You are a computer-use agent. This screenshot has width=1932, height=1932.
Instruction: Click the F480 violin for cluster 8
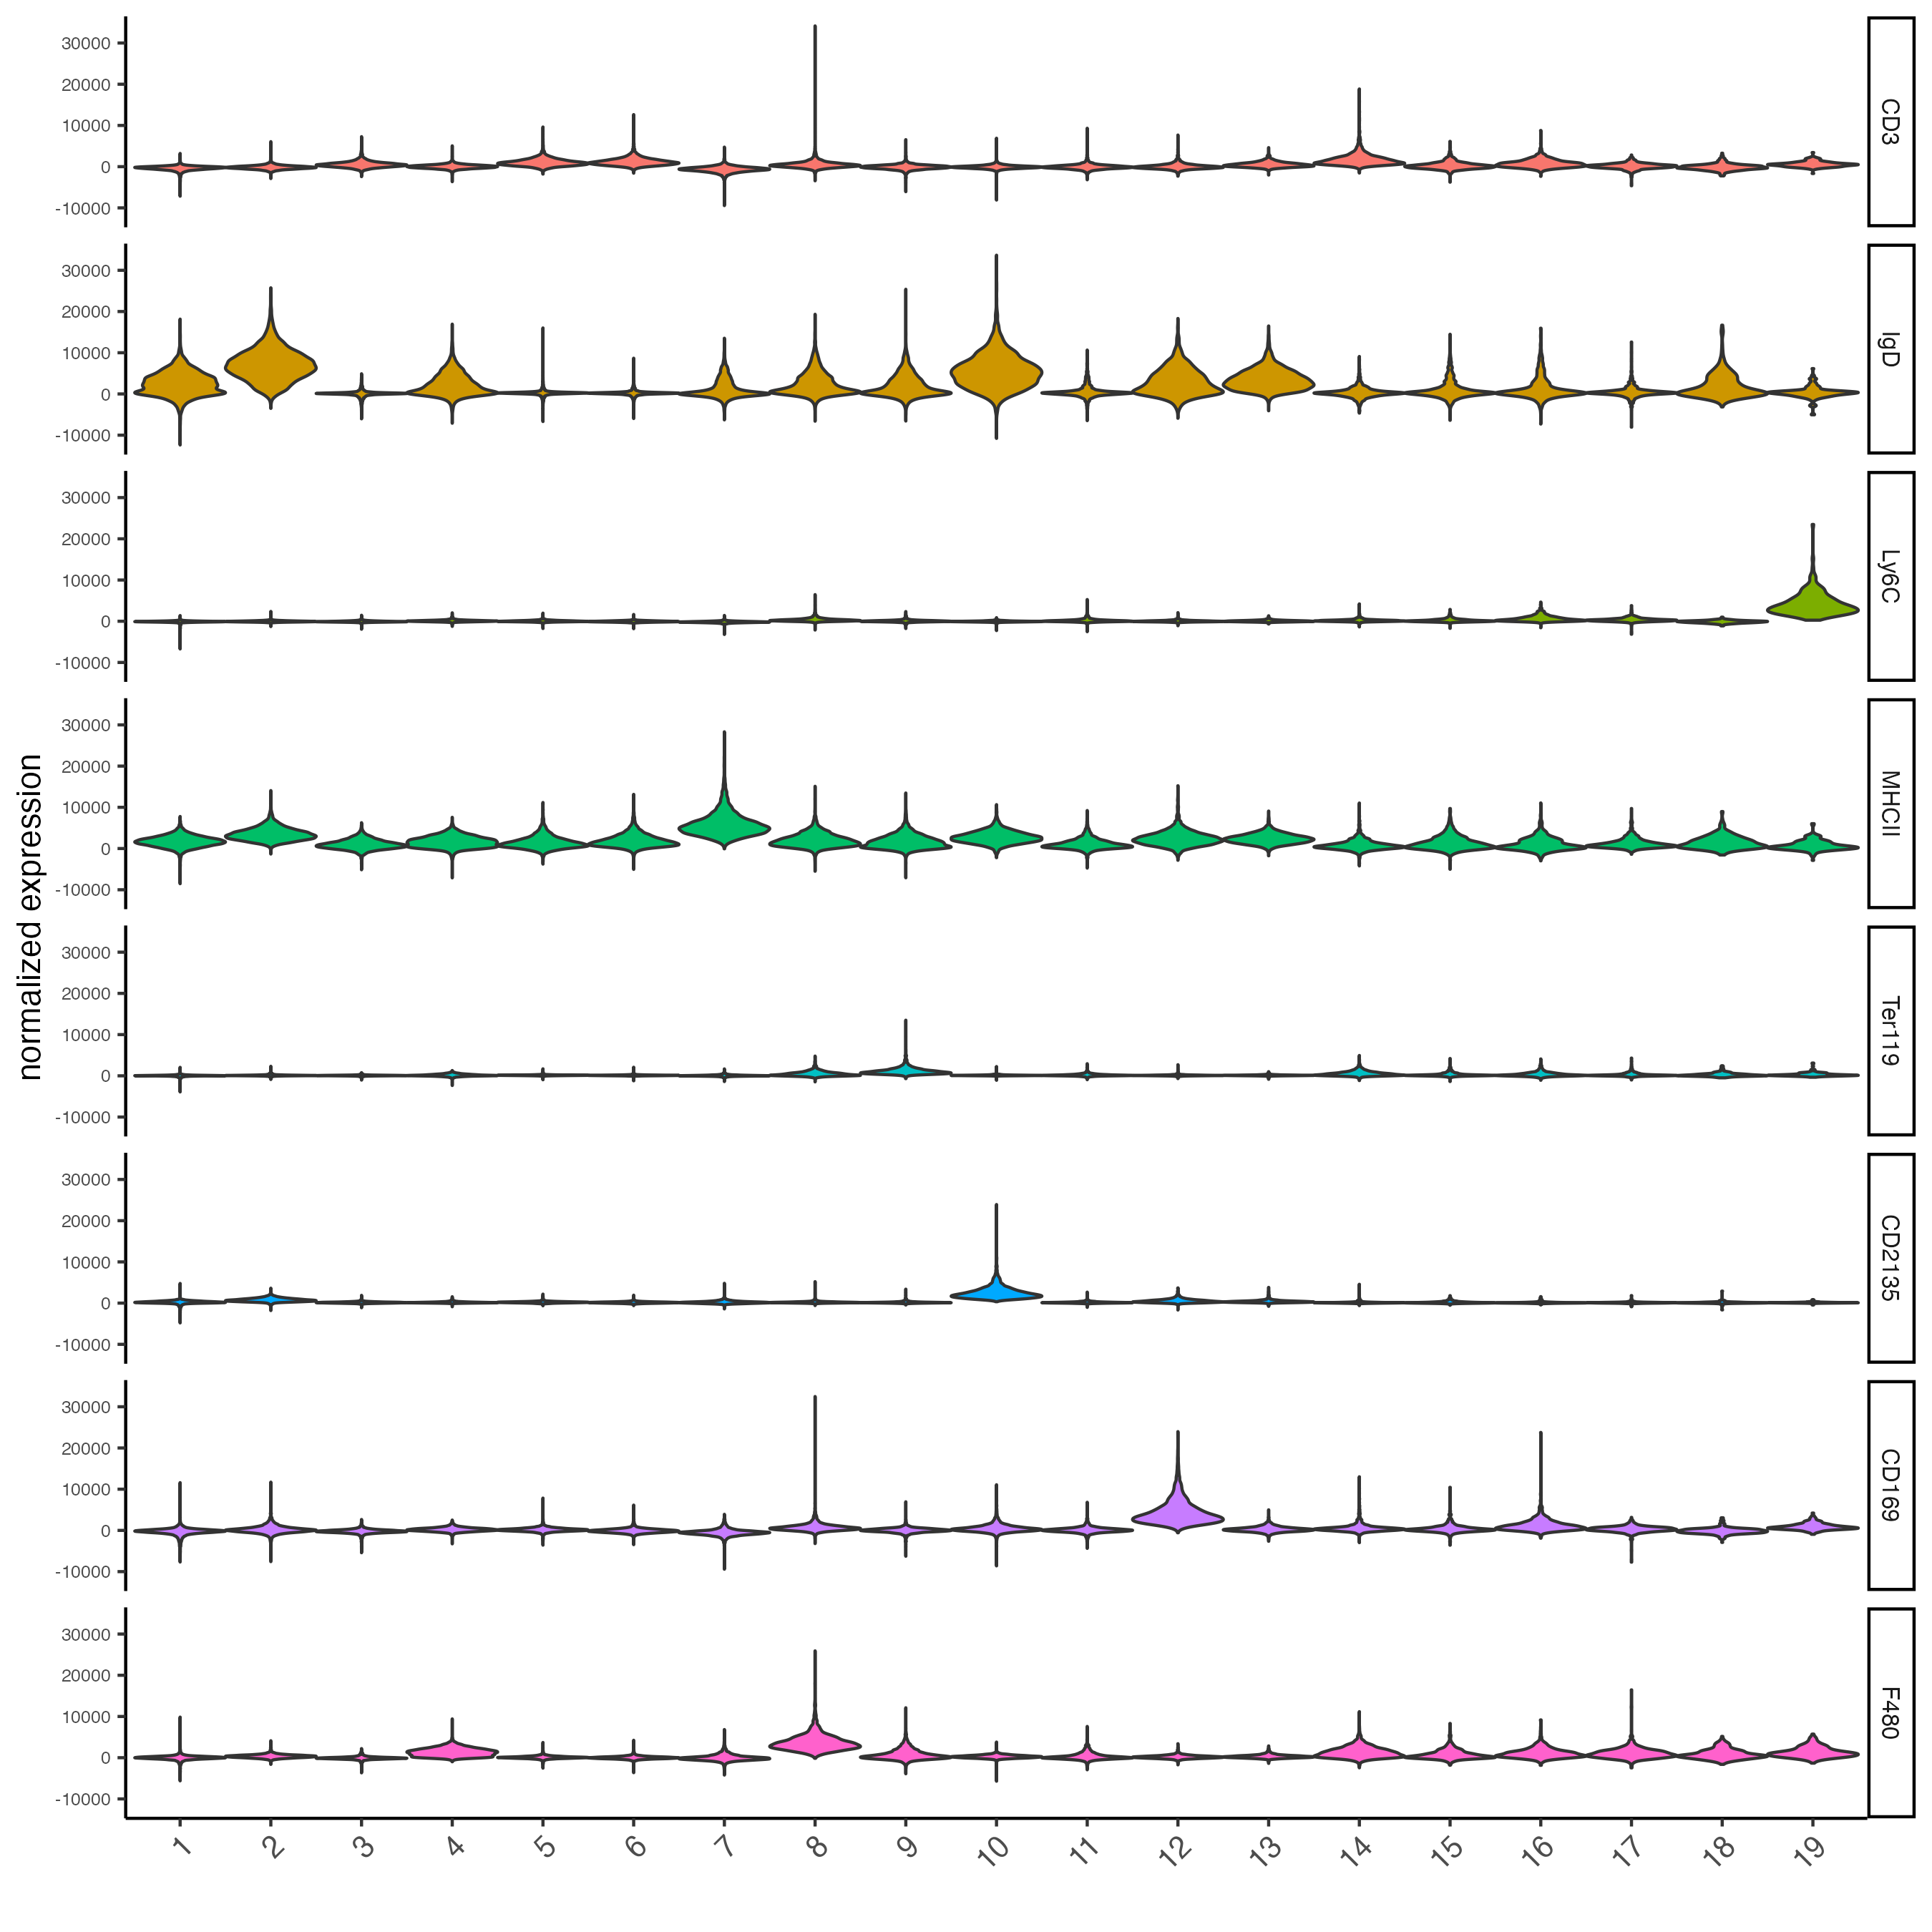(x=815, y=1743)
